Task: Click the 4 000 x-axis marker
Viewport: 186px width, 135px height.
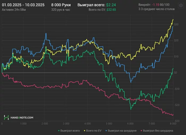Action: pos(87,124)
